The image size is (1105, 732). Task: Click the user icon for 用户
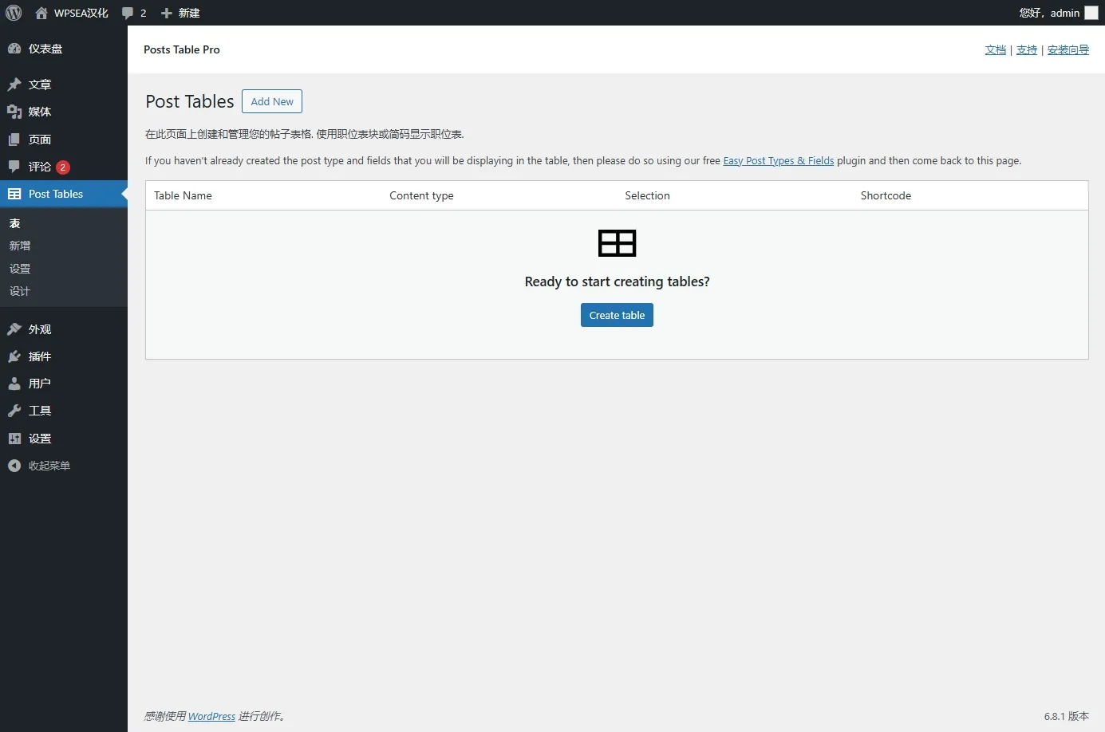point(14,384)
